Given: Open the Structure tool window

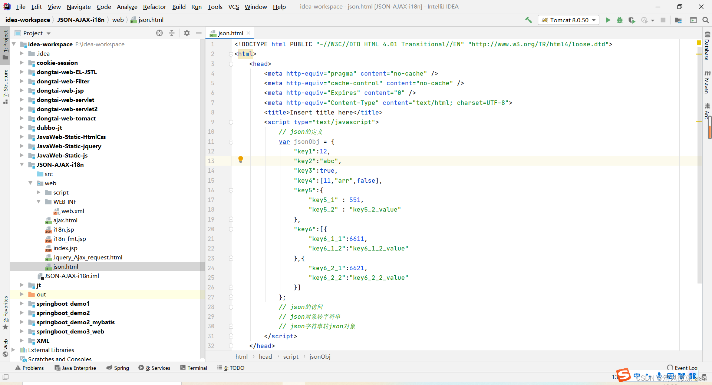Looking at the screenshot, I should [5, 86].
